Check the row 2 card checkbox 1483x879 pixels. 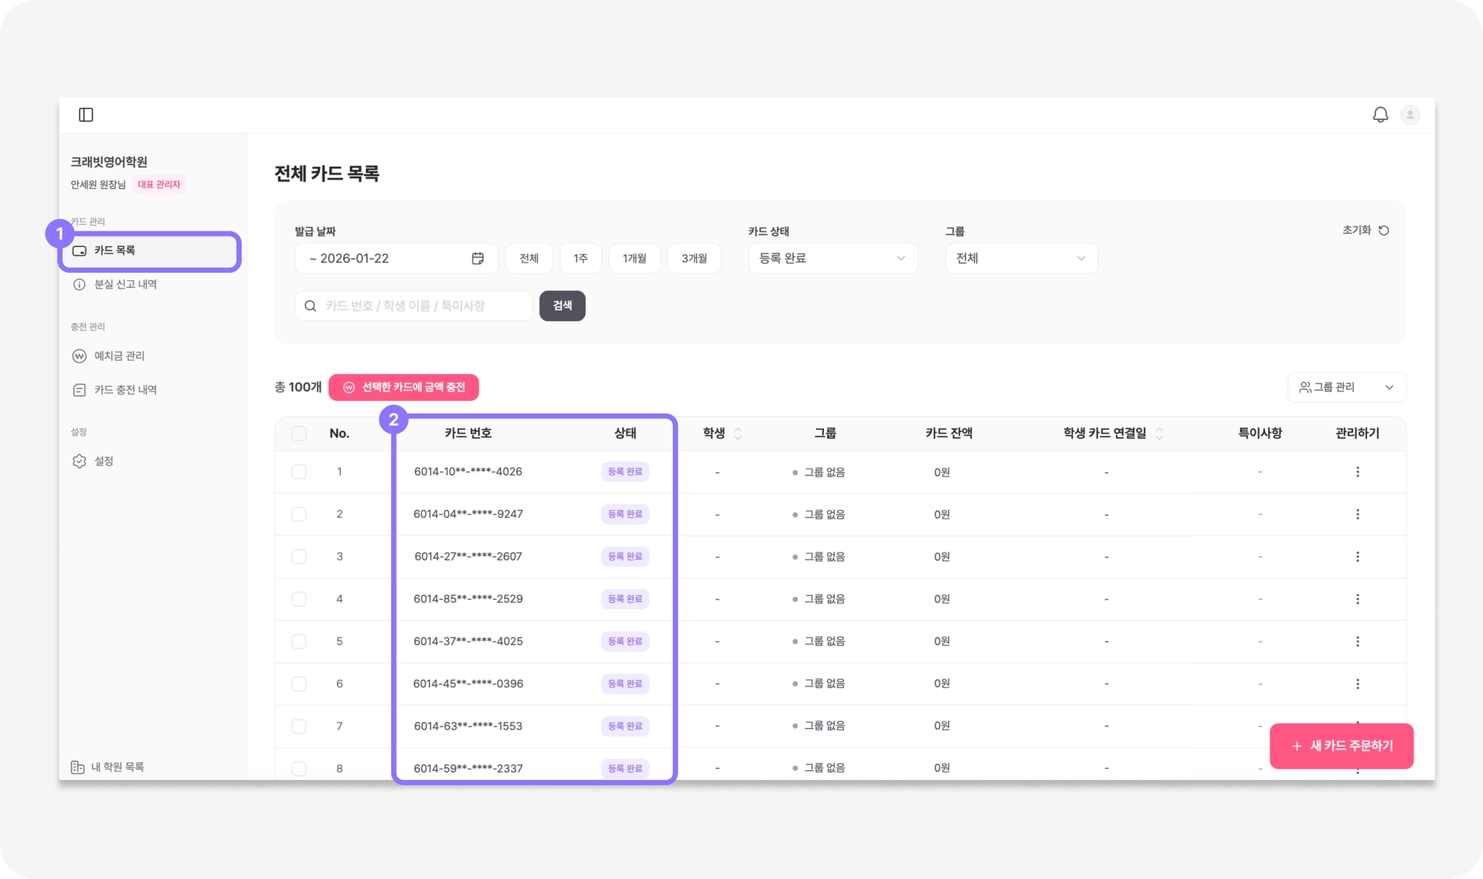[299, 514]
